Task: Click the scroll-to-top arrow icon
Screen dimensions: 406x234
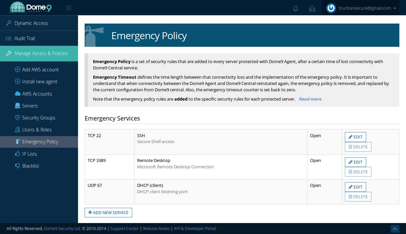Action: pyautogui.click(x=395, y=229)
